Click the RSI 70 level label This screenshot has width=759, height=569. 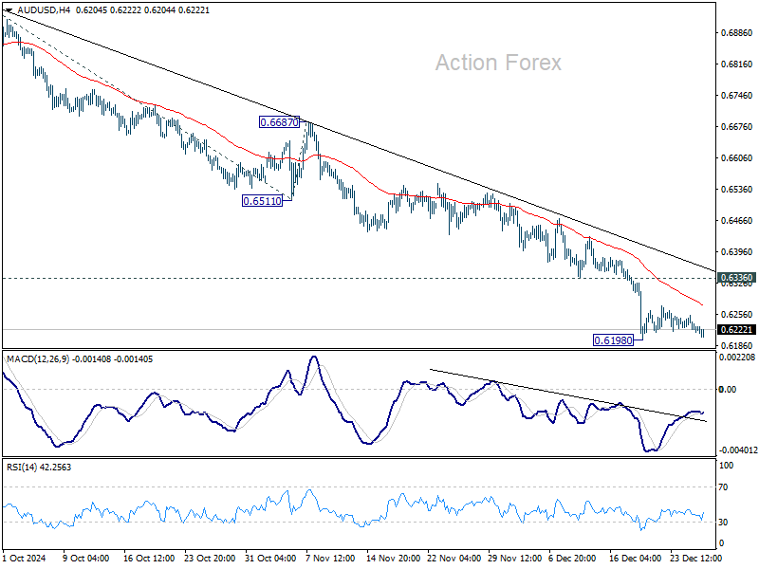[x=724, y=487]
